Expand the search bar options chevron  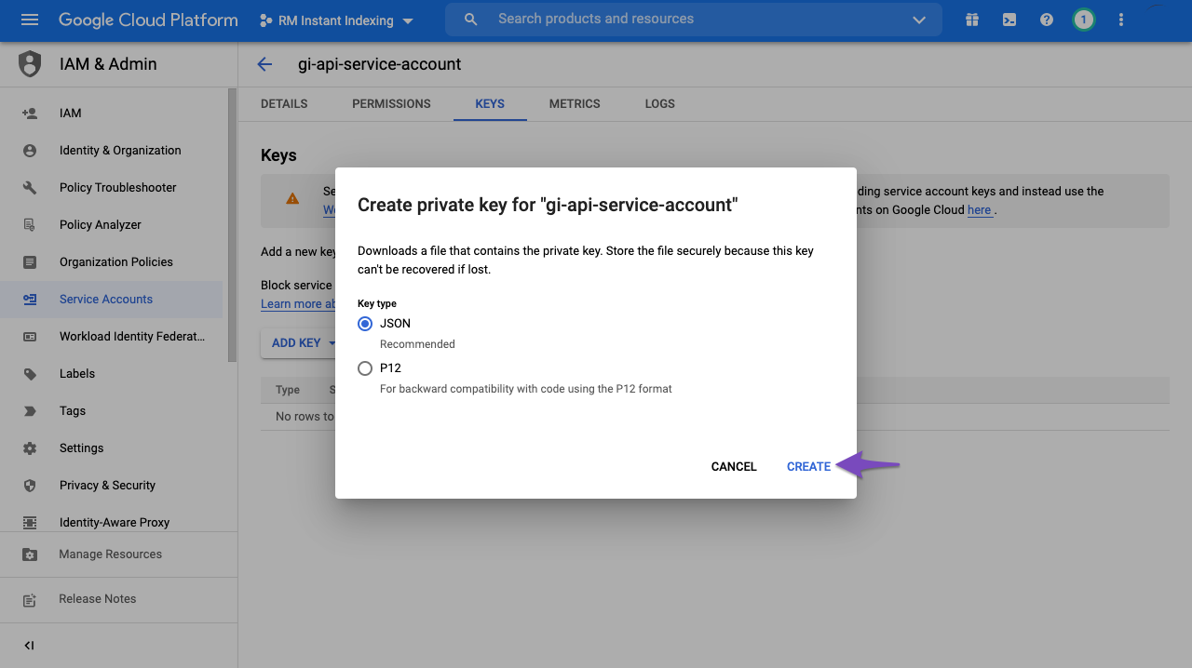click(x=919, y=19)
